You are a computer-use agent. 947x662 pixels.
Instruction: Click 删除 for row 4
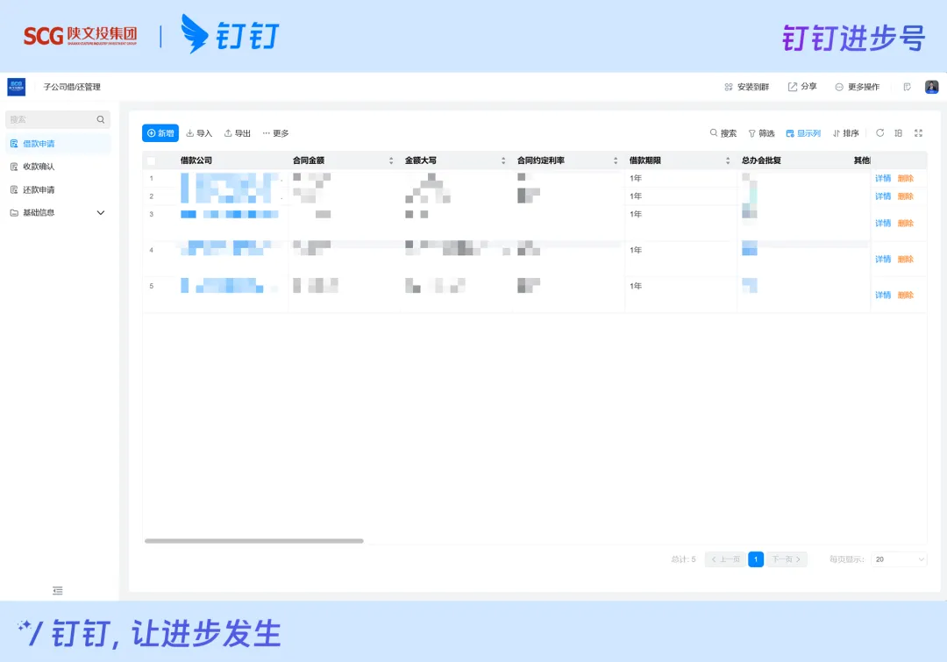pyautogui.click(x=905, y=260)
